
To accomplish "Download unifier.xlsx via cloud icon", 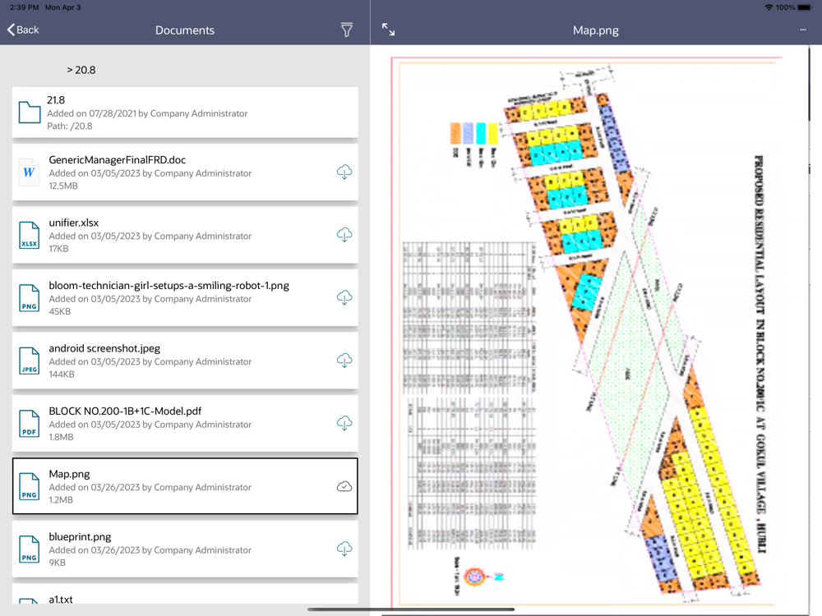I will point(344,235).
